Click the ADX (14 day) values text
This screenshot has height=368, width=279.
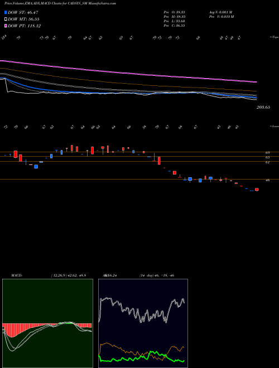[157, 275]
